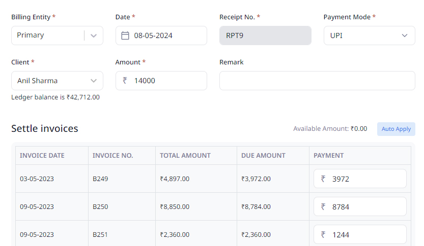The height and width of the screenshot is (246, 424).
Task: Expand Billing Entity chevron arrow
Action: click(94, 36)
